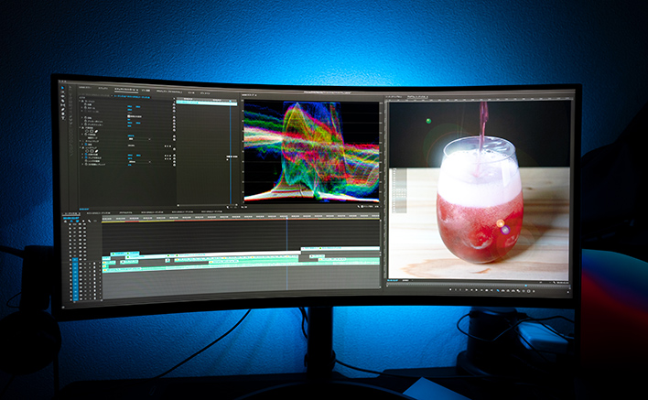Select the blue Selection arrow tool

click(63, 88)
